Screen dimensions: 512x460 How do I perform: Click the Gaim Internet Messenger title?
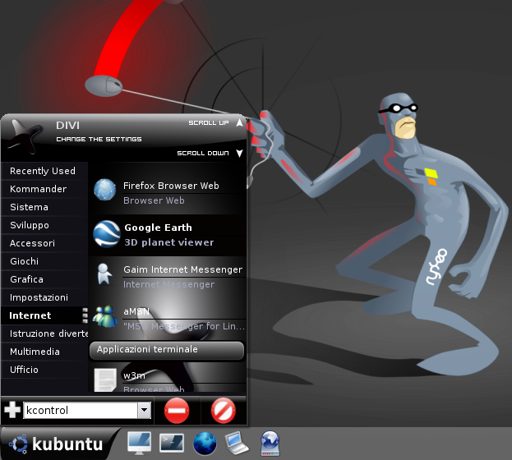click(182, 269)
